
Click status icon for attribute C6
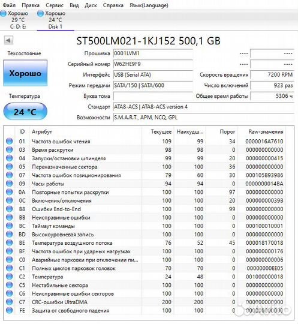(9, 293)
